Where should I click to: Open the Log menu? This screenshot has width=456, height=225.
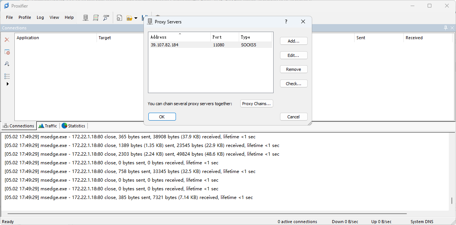click(40, 17)
